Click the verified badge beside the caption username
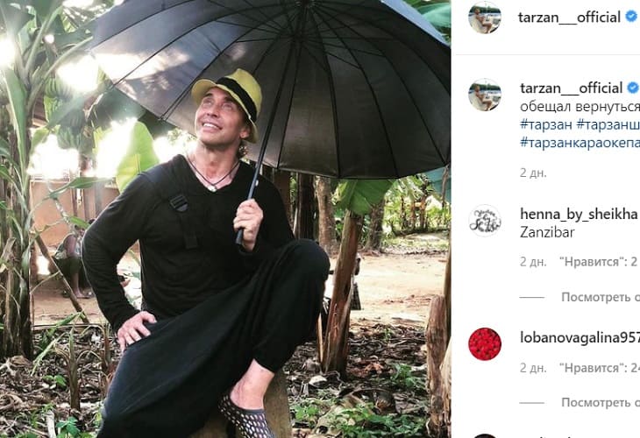The width and height of the screenshot is (640, 438). 631,88
